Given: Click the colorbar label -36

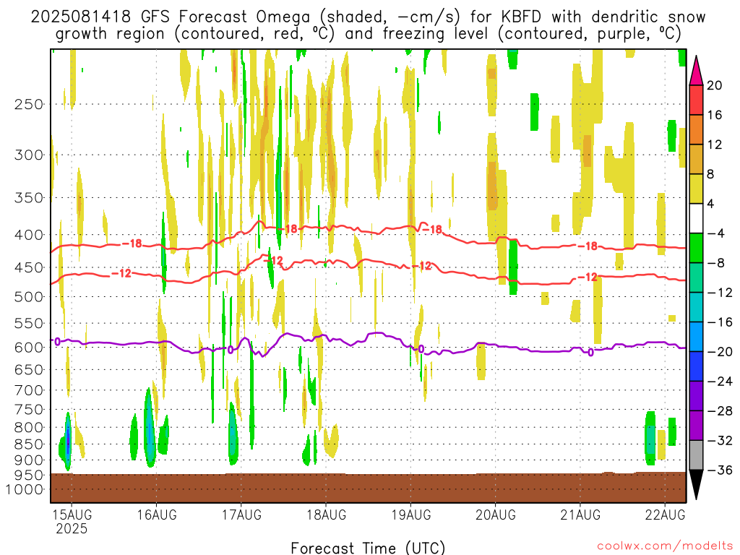Looking at the screenshot, I should 719,470.
